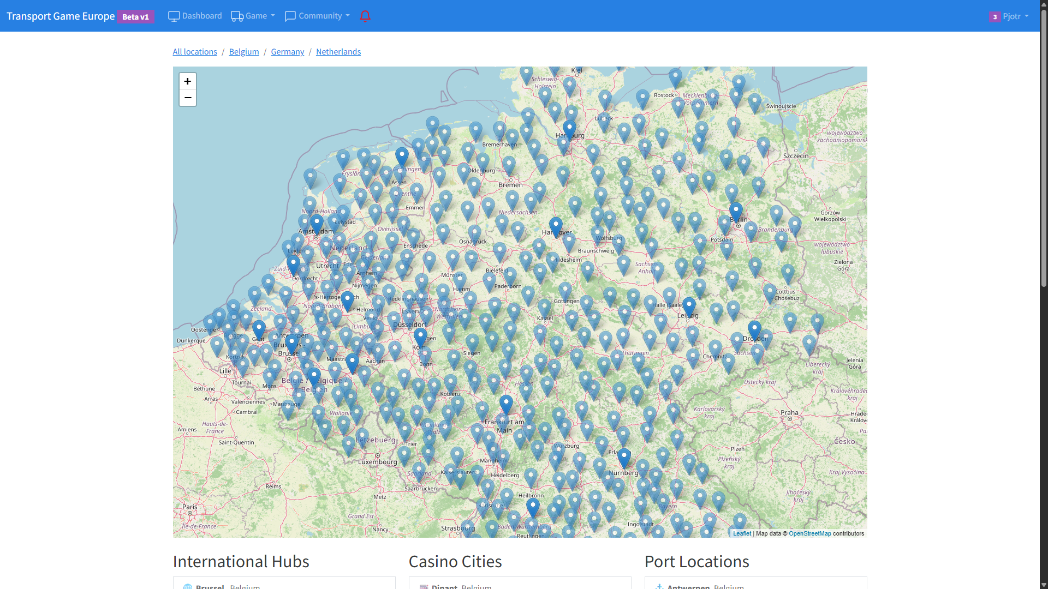Select the Rostock map marker
Image resolution: width=1048 pixels, height=589 pixels.
(x=675, y=79)
